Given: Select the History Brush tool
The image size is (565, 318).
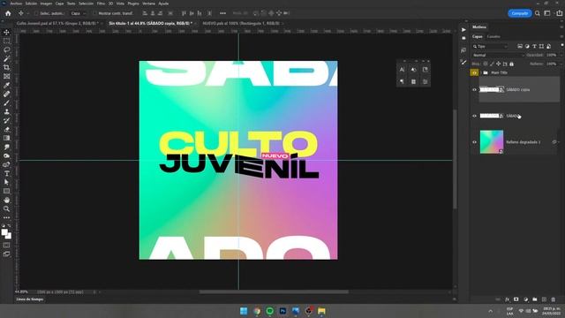Looking at the screenshot, I should [x=6, y=120].
